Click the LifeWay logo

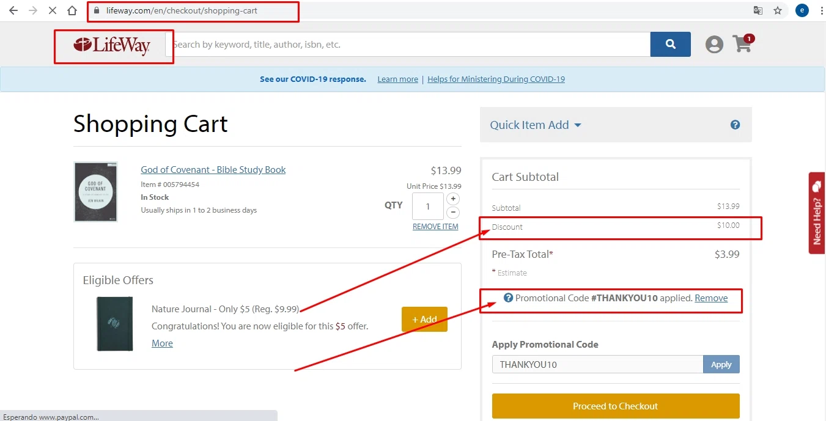(x=112, y=45)
